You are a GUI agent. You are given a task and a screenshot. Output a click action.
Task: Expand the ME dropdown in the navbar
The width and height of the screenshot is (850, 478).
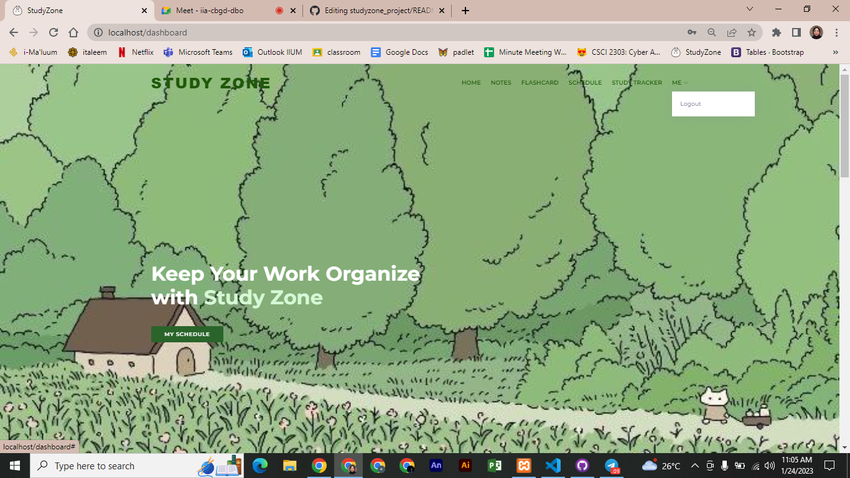click(x=679, y=82)
